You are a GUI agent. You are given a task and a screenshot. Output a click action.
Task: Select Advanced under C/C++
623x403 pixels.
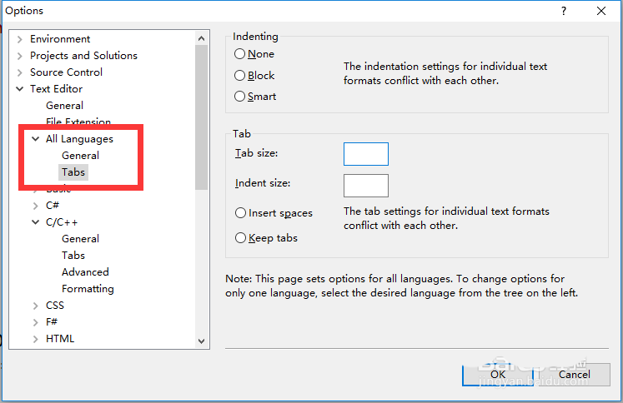(x=85, y=272)
